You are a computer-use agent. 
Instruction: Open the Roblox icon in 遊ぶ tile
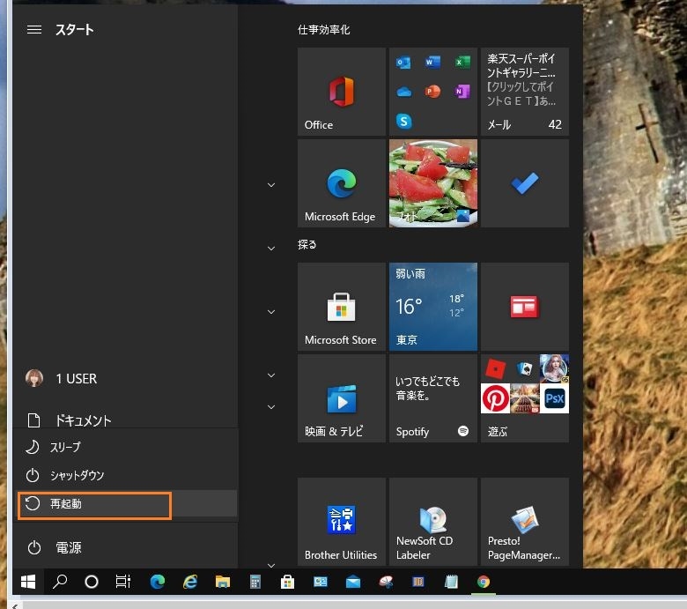coord(495,368)
